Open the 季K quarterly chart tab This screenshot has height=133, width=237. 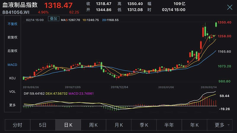click(x=144, y=125)
